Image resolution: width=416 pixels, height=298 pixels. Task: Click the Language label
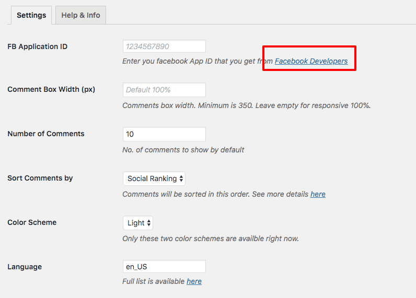pos(25,267)
